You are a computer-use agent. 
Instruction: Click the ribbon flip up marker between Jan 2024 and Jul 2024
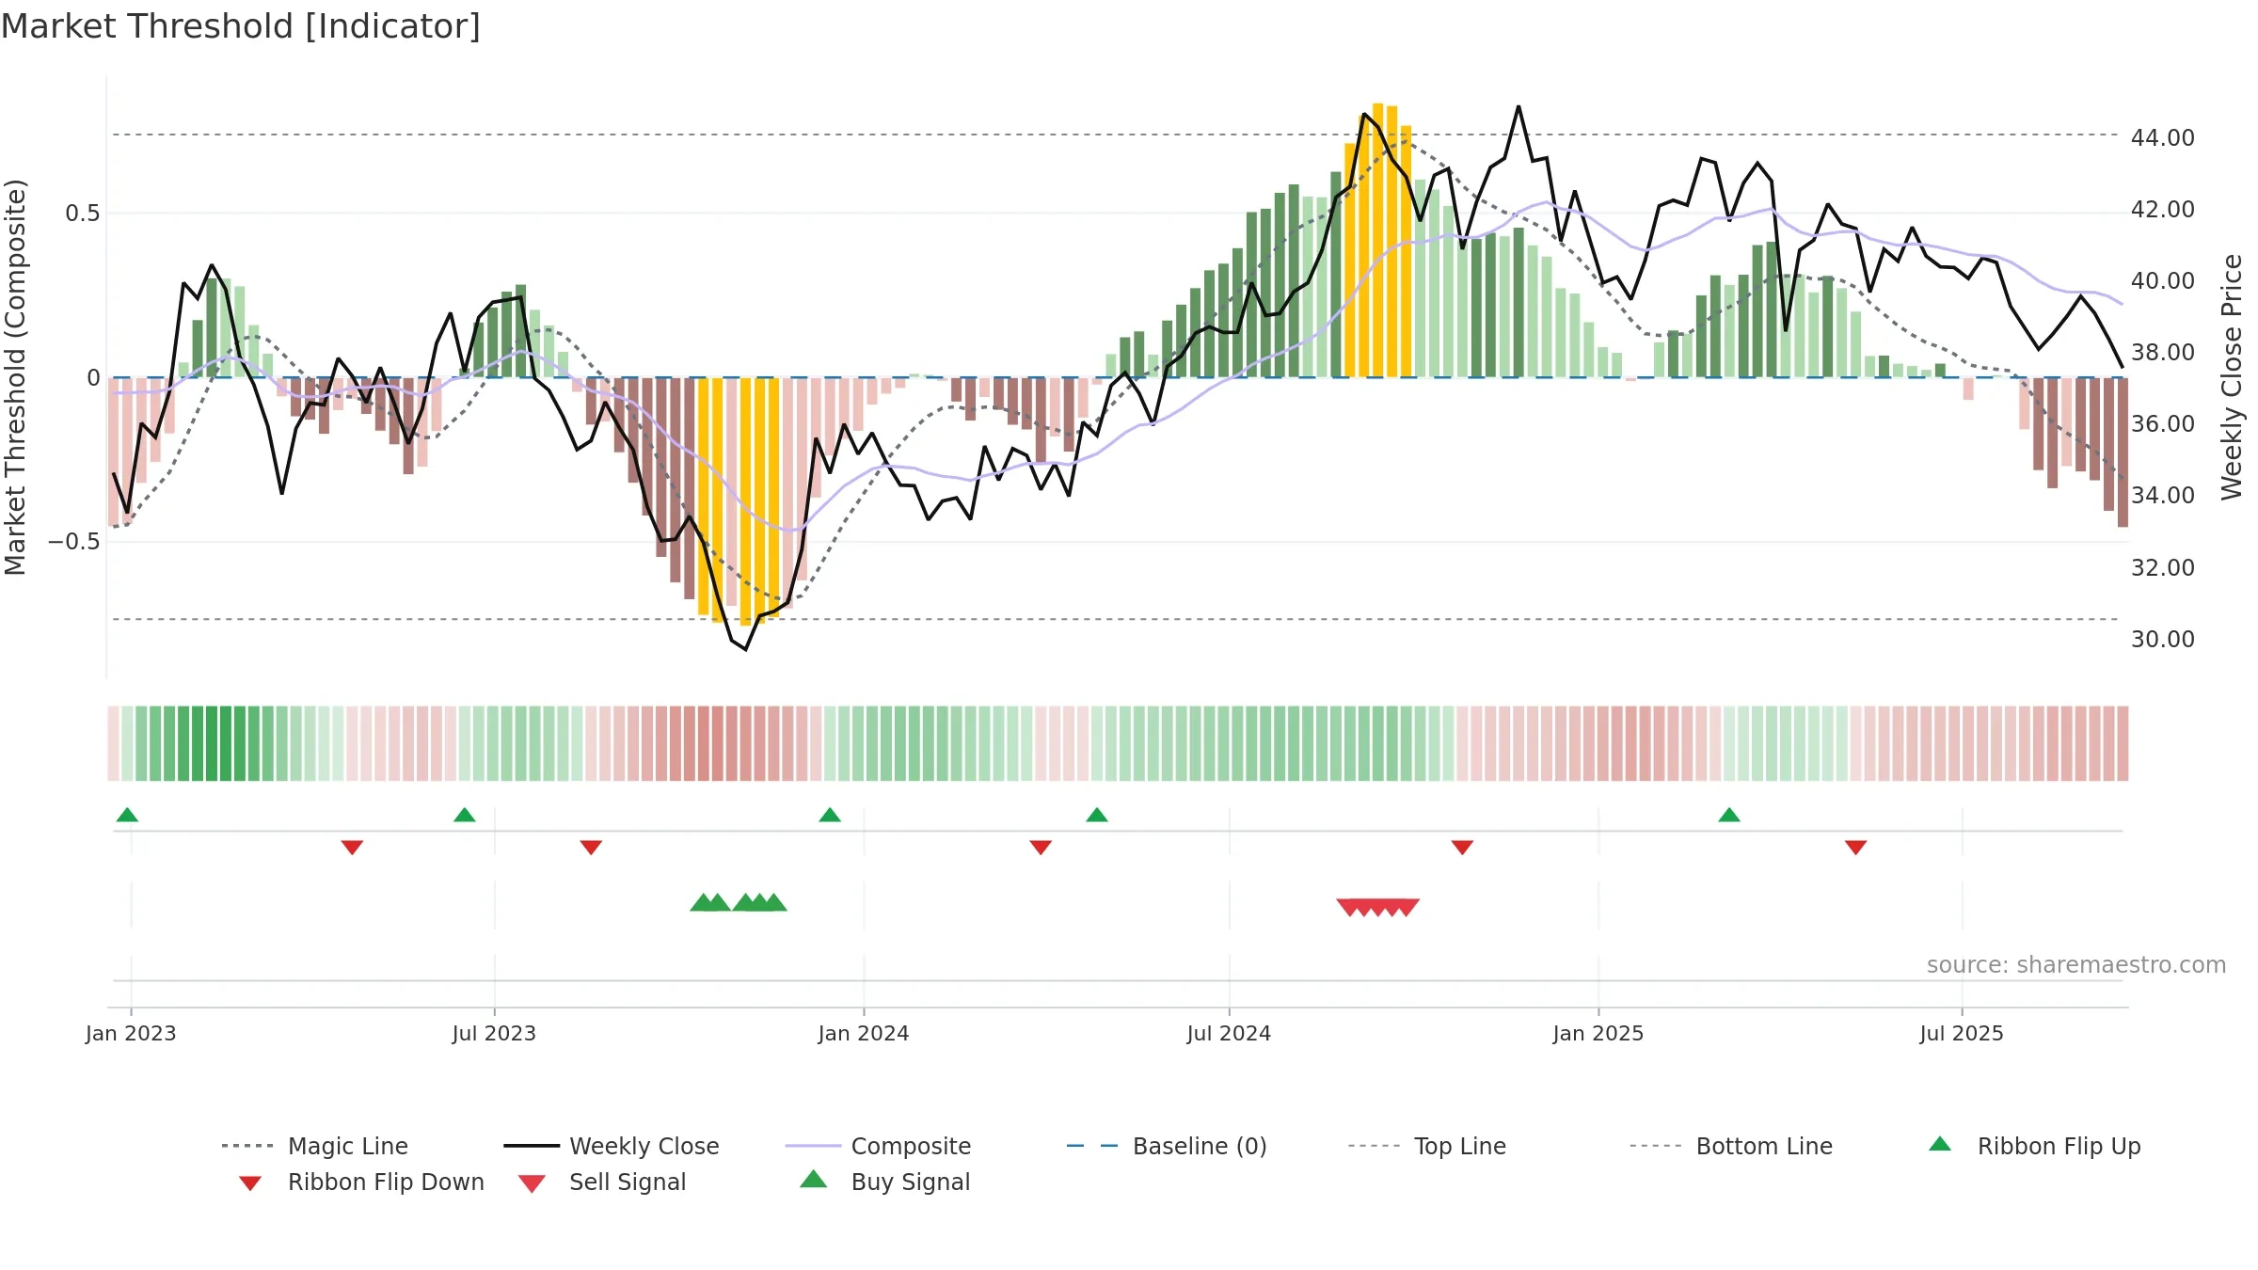coord(1097,815)
